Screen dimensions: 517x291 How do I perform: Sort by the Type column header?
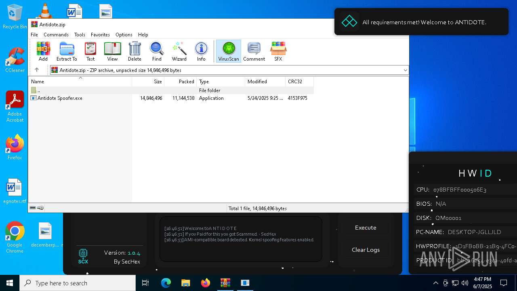221,82
